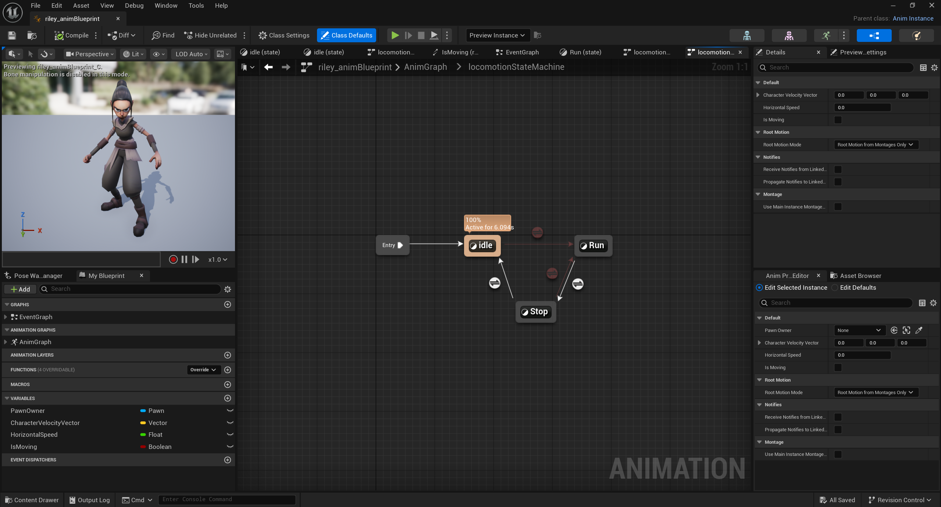
Task: Toggle the Is Moving checkbox in Details
Action: click(x=838, y=120)
